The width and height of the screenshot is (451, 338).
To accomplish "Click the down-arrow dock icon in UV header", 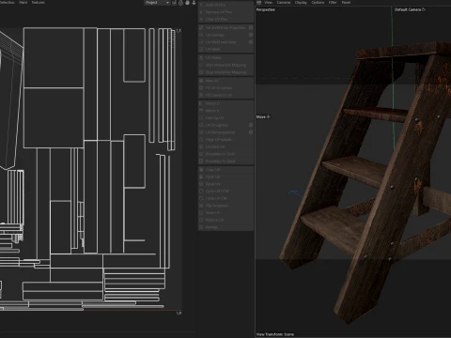I will click(194, 3).
